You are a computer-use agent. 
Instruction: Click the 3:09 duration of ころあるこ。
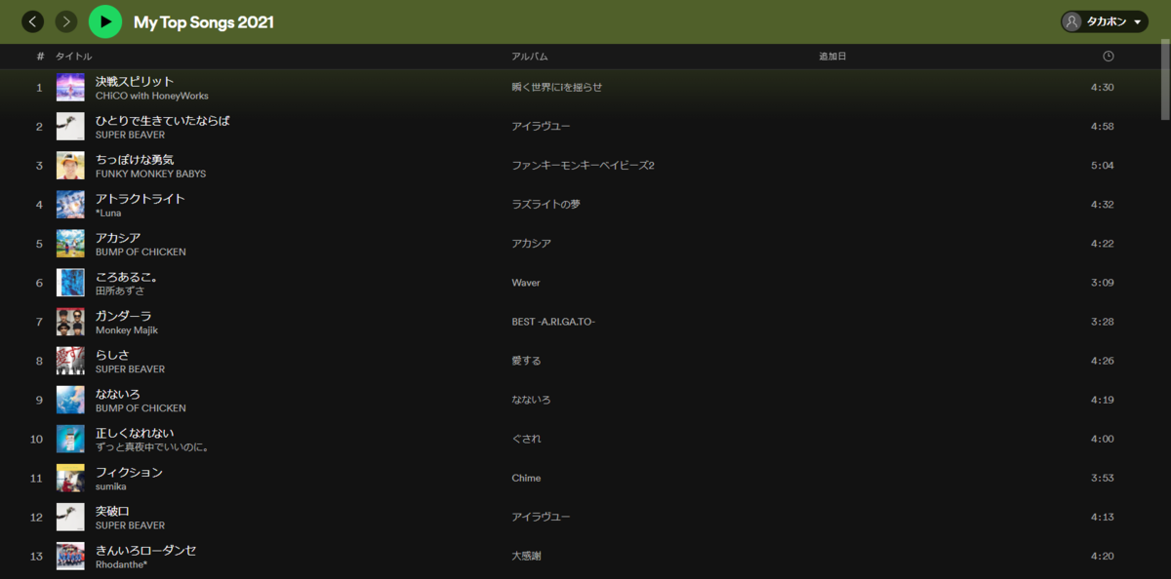pos(1103,283)
